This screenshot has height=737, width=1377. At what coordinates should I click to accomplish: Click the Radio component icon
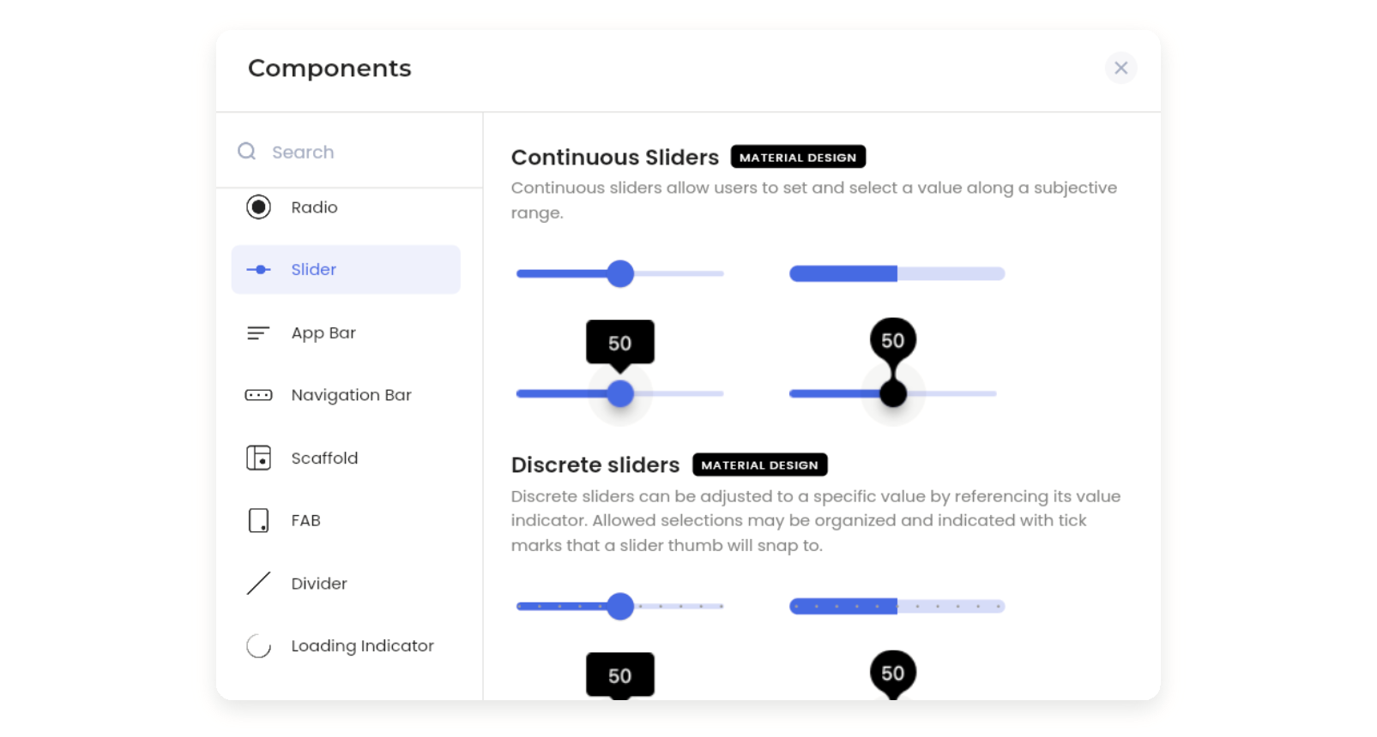(x=258, y=207)
